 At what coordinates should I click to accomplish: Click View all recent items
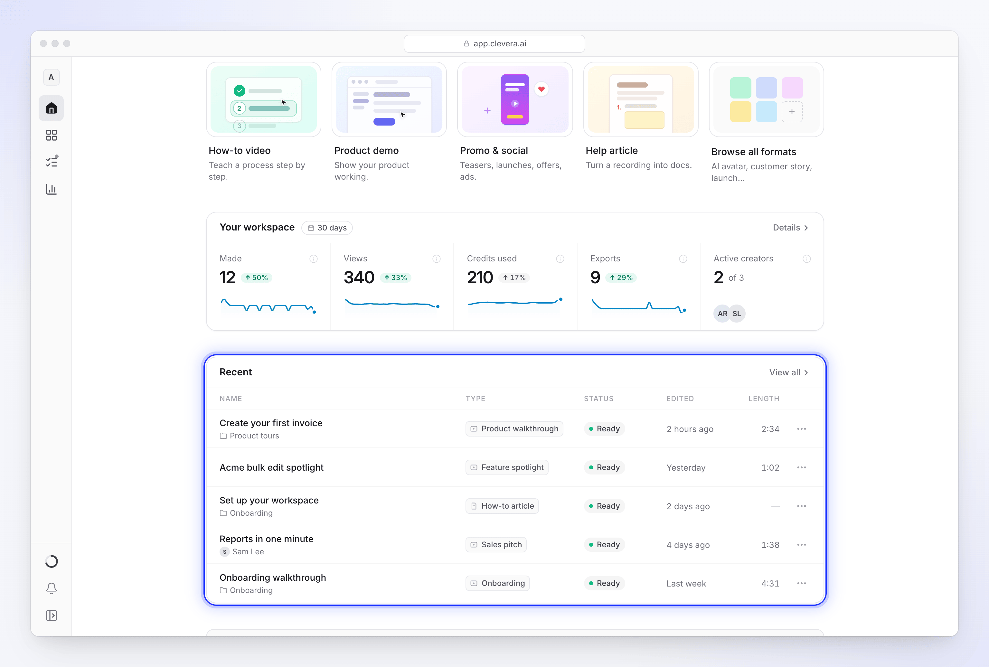(789, 372)
